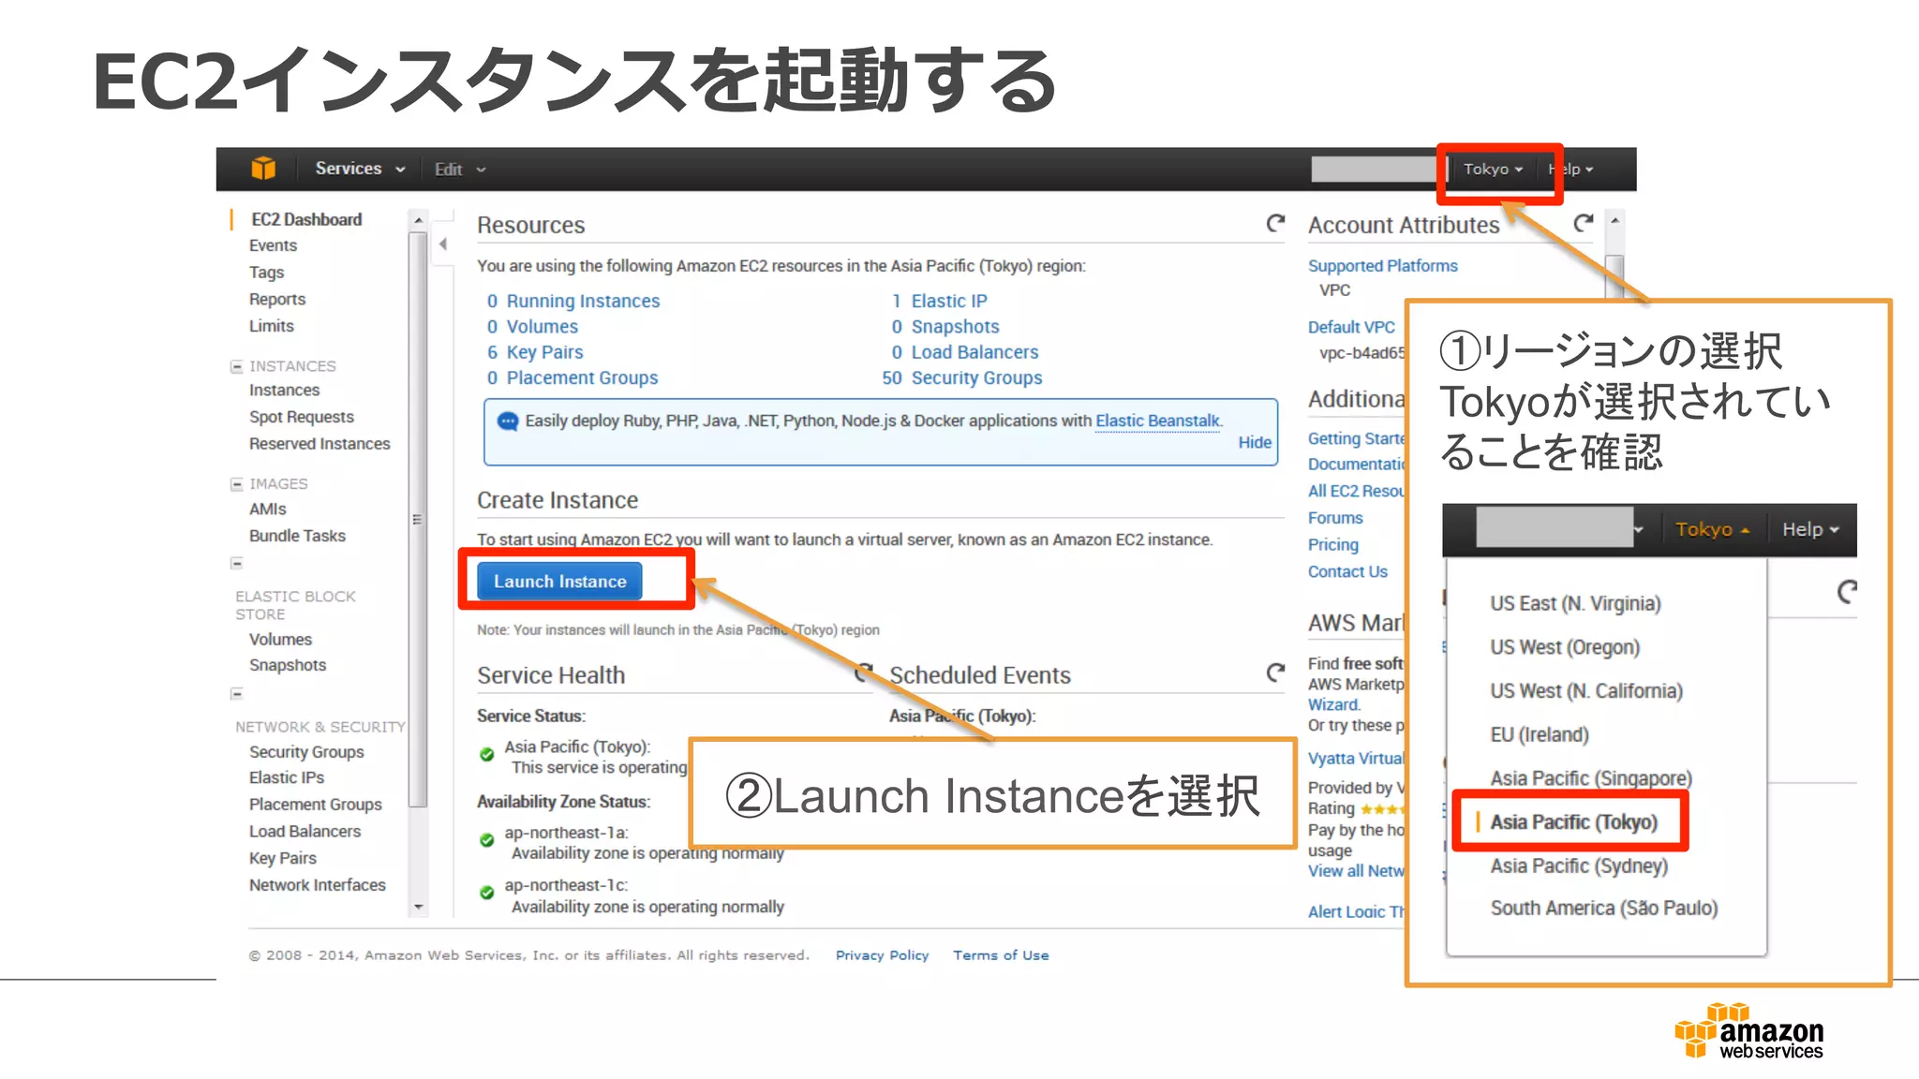Collapse the ELASTIC BLOCK STORE section
1919x1079 pixels.
pos(237,564)
